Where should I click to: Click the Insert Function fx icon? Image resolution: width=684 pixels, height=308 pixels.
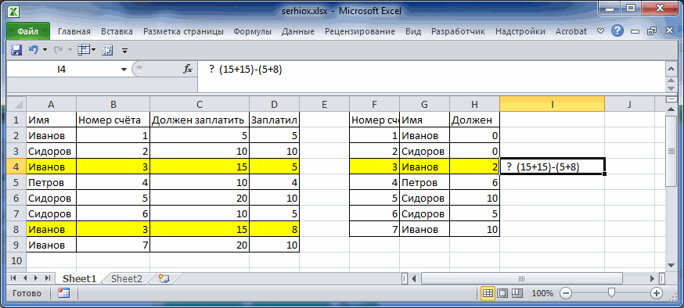click(188, 69)
